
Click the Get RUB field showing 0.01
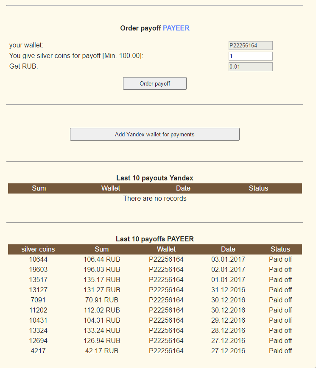(x=251, y=66)
